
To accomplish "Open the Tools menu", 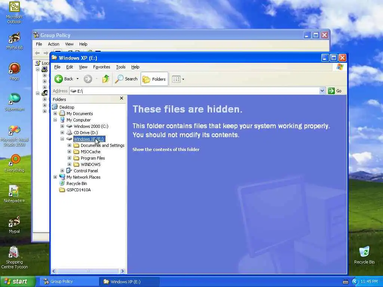I will pyautogui.click(x=121, y=67).
